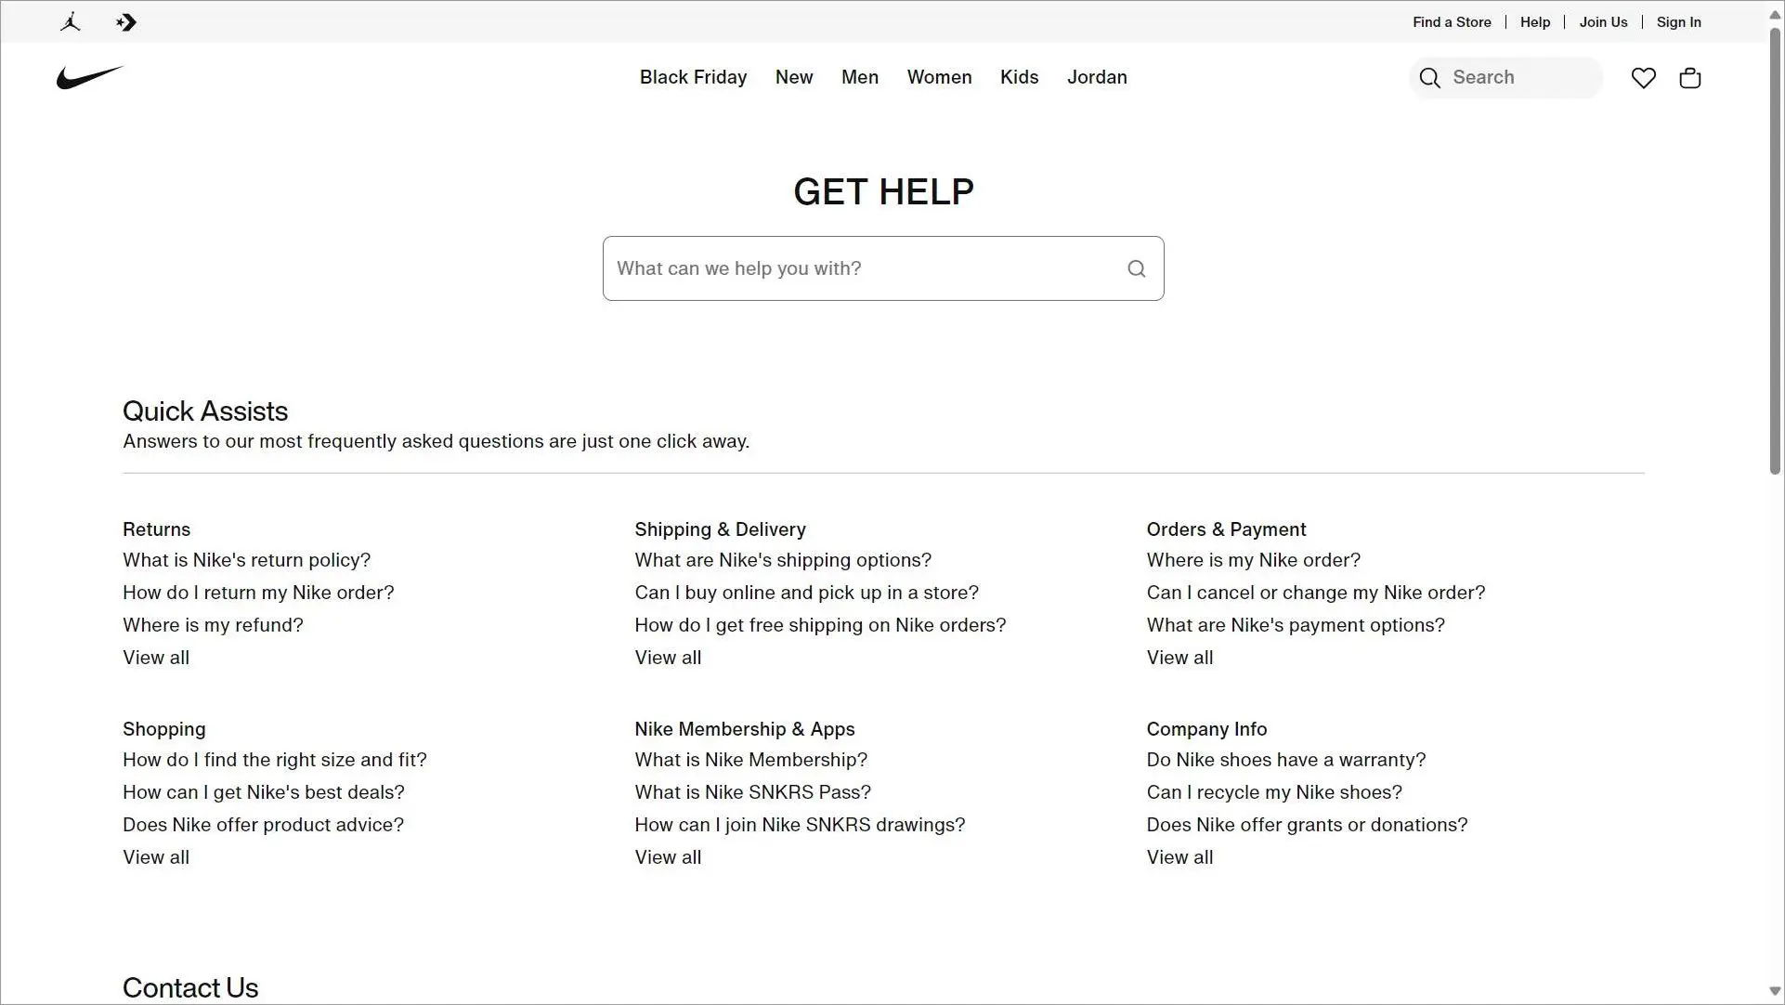Open favorites heart icon
Image resolution: width=1785 pixels, height=1005 pixels.
[1644, 78]
